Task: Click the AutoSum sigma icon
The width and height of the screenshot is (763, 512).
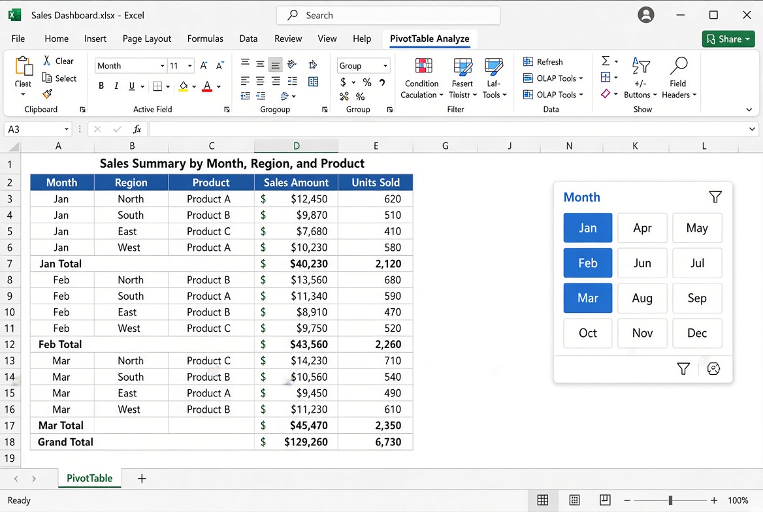Action: coord(606,61)
